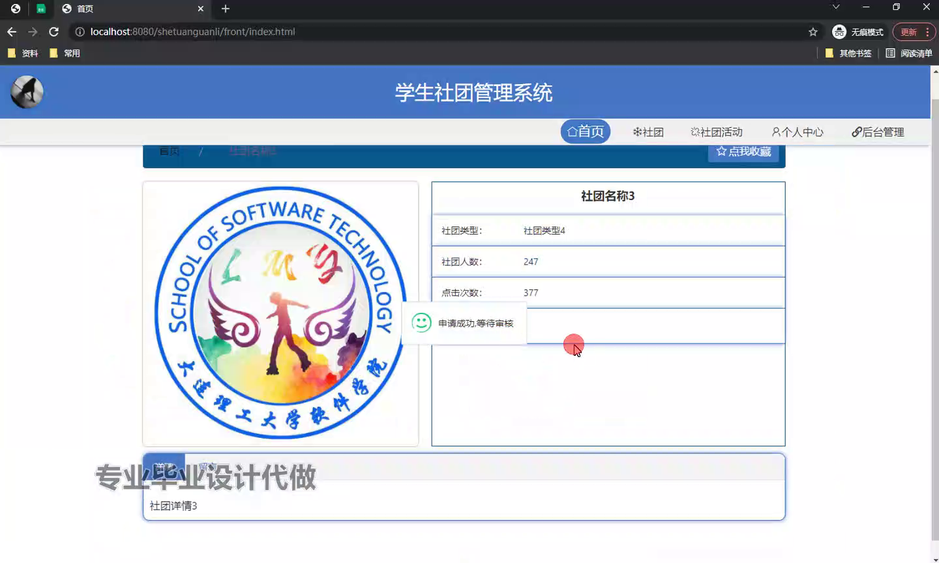Open the 社团 navigation item
This screenshot has height=563, width=939.
[648, 132]
